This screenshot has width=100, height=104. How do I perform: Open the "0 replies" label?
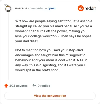(44, 86)
